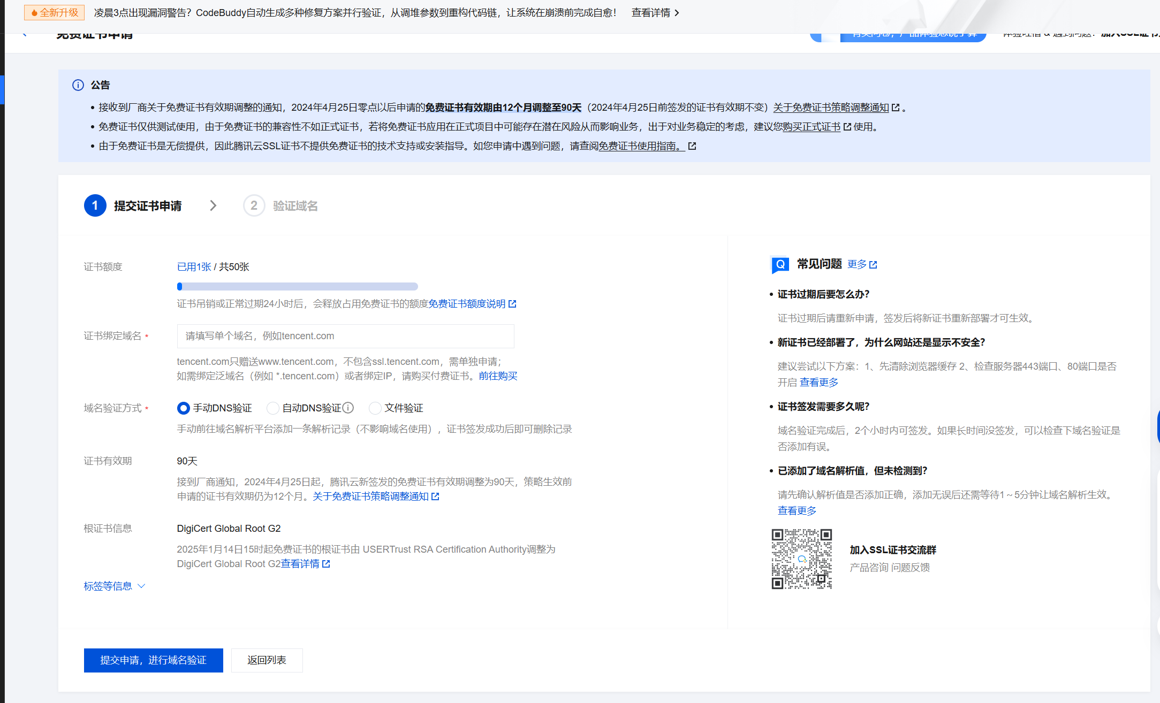Click the 公告 announcement info icon
Image resolution: width=1160 pixels, height=703 pixels.
point(78,85)
